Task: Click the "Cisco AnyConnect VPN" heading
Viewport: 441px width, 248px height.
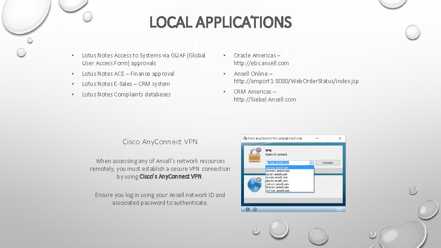Action: click(x=160, y=142)
